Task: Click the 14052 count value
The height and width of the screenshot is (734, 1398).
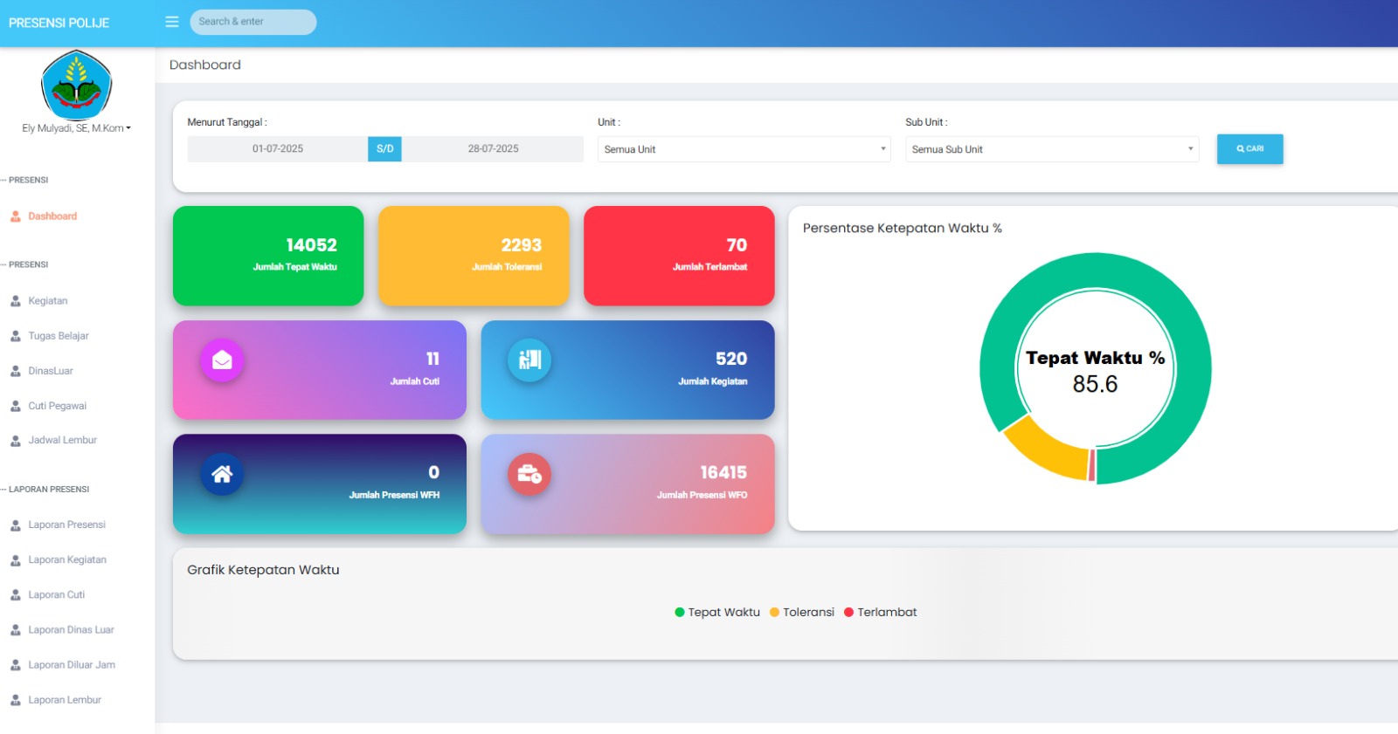Action: 311,245
